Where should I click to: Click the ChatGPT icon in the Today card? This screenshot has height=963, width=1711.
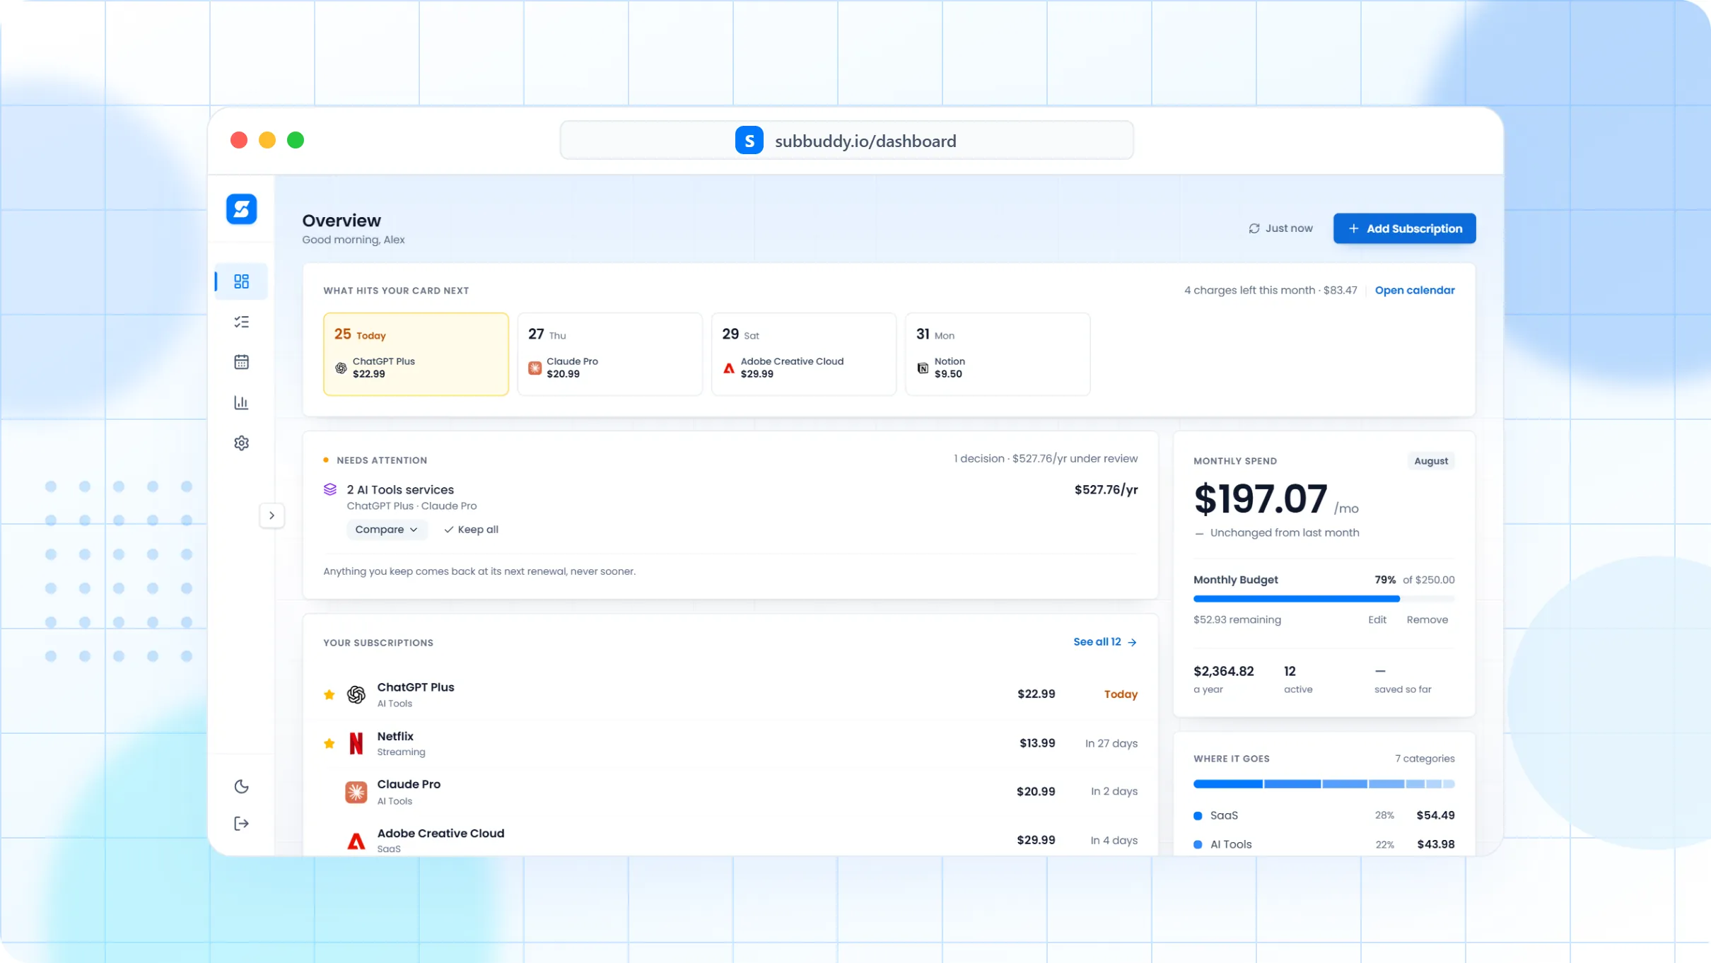(341, 368)
